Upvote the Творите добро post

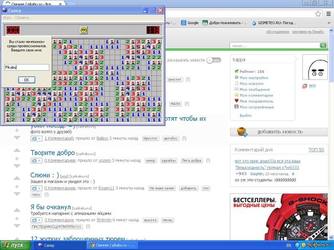[x=18, y=150]
